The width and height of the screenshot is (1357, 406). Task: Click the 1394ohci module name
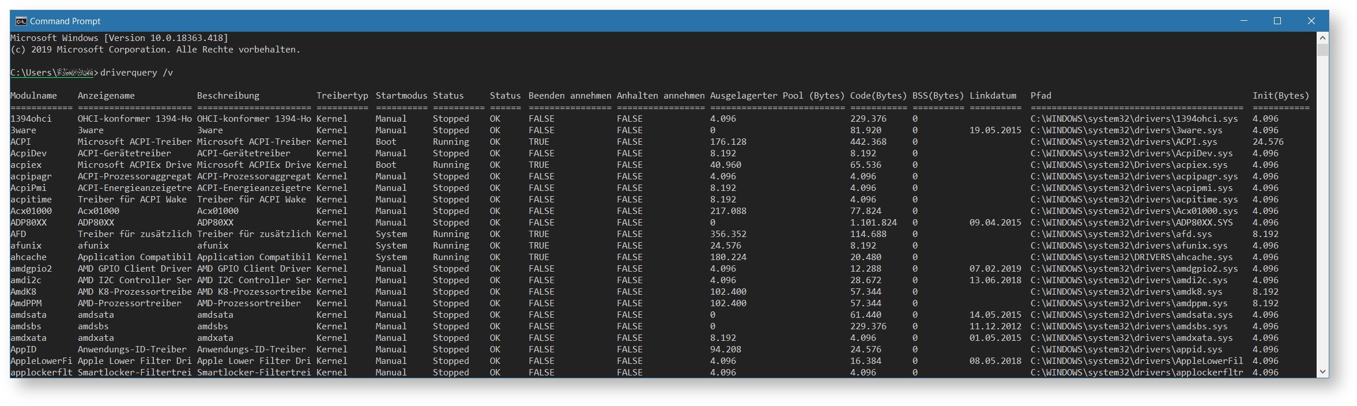31,119
